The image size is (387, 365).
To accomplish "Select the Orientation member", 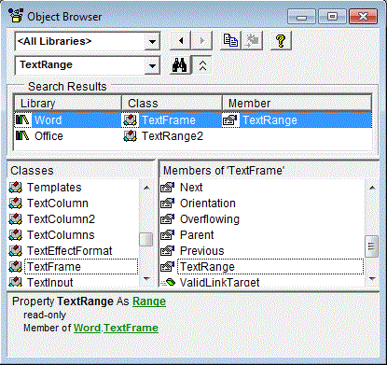I will point(208,204).
